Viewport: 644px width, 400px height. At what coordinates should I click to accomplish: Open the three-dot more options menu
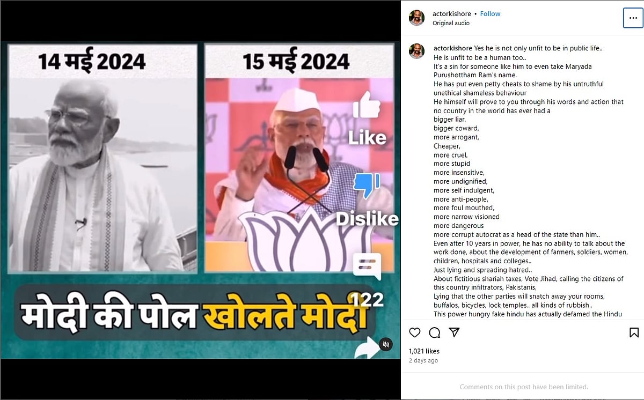tap(633, 18)
